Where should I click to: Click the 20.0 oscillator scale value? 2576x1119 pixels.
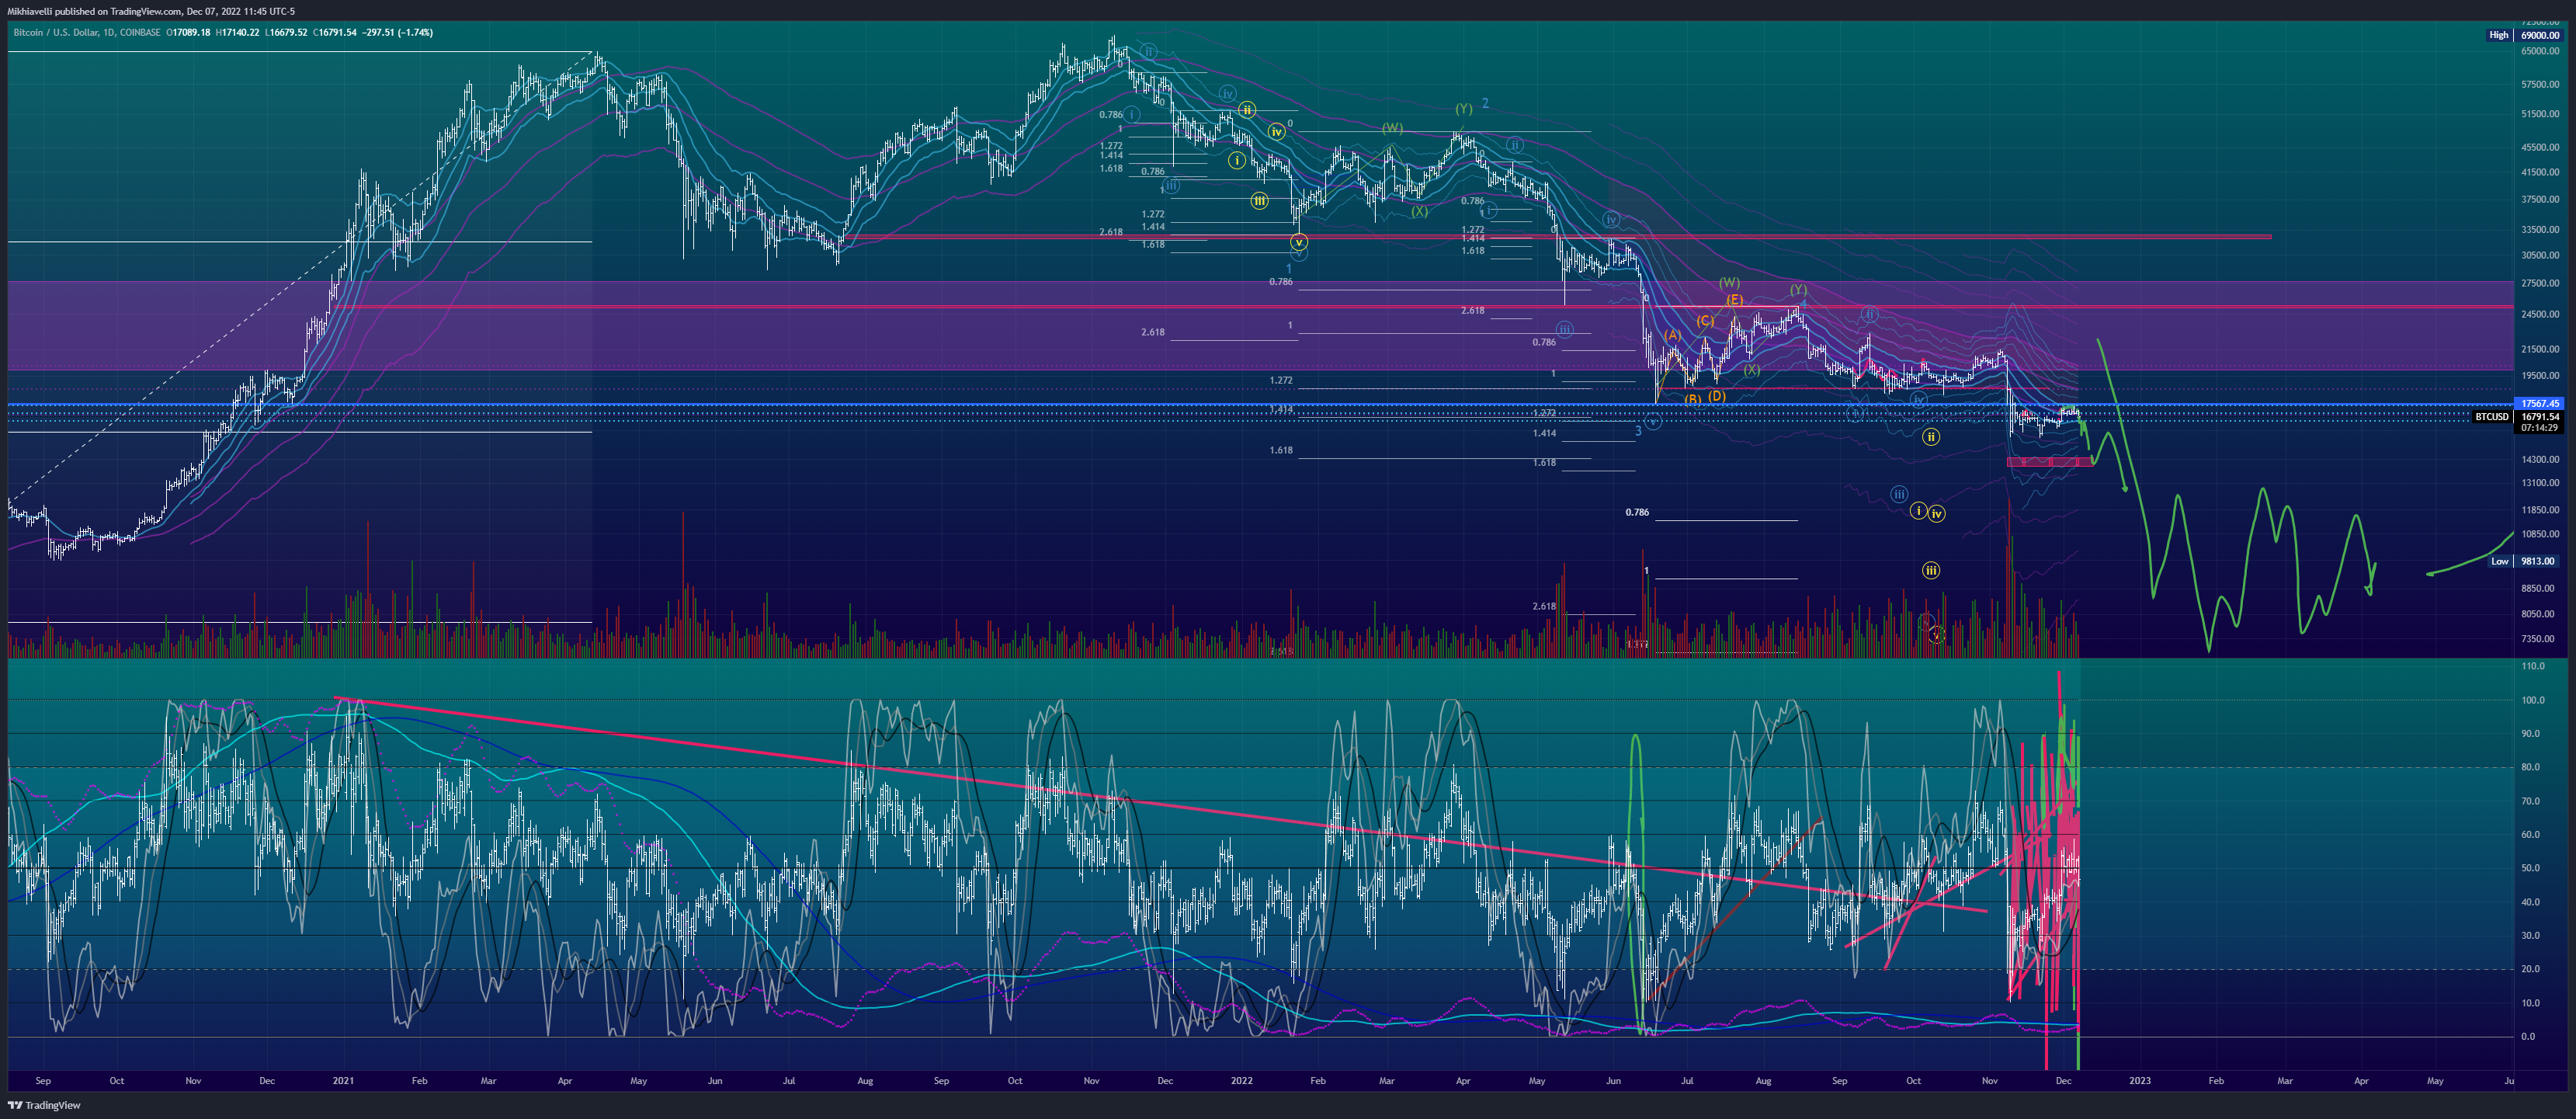tap(2531, 969)
